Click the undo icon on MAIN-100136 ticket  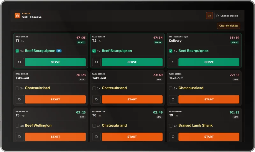[173, 100]
